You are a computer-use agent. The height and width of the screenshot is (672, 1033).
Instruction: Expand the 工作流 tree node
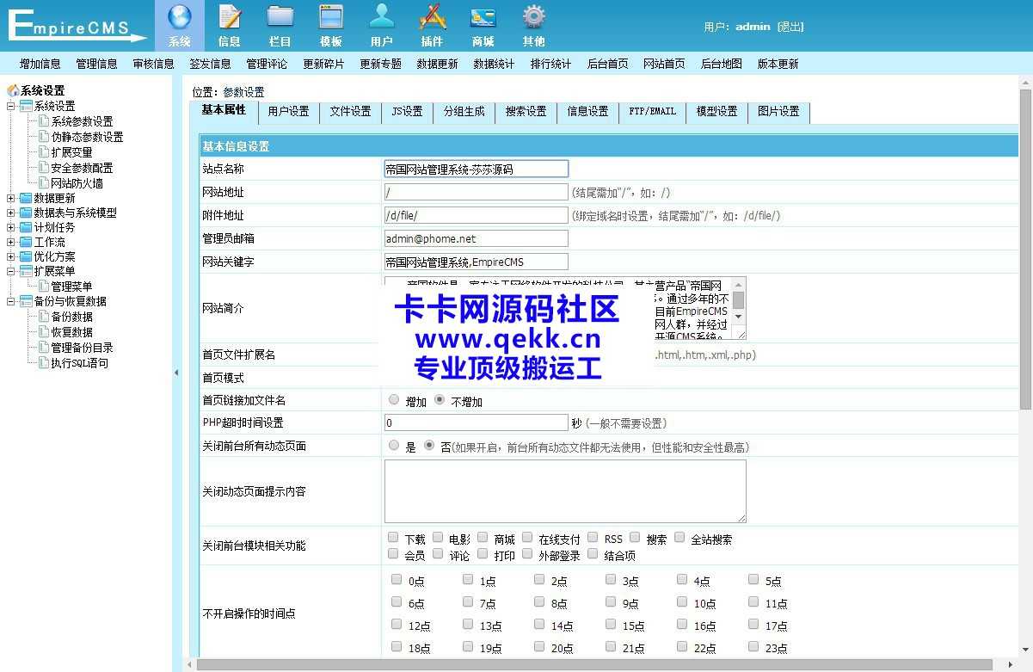(11, 242)
